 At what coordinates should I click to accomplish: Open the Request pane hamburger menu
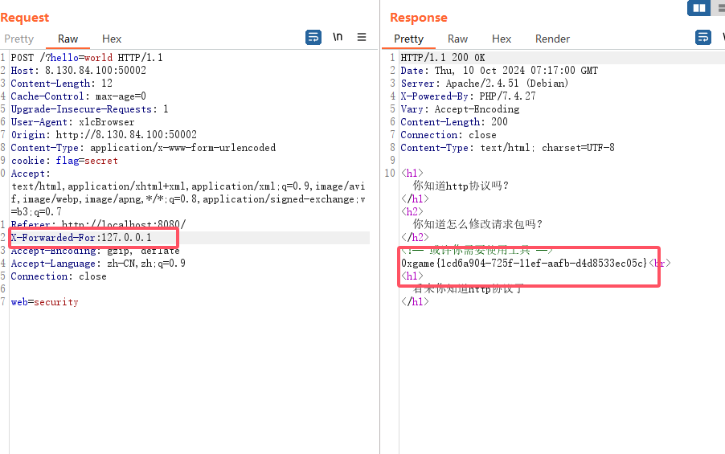tap(362, 37)
